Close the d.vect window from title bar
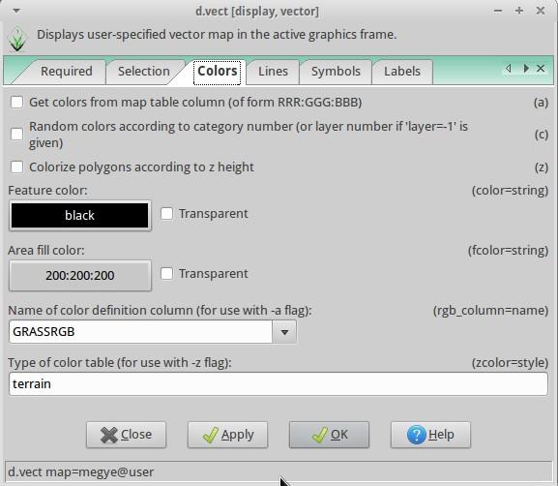The height and width of the screenshot is (486, 558). (541, 11)
